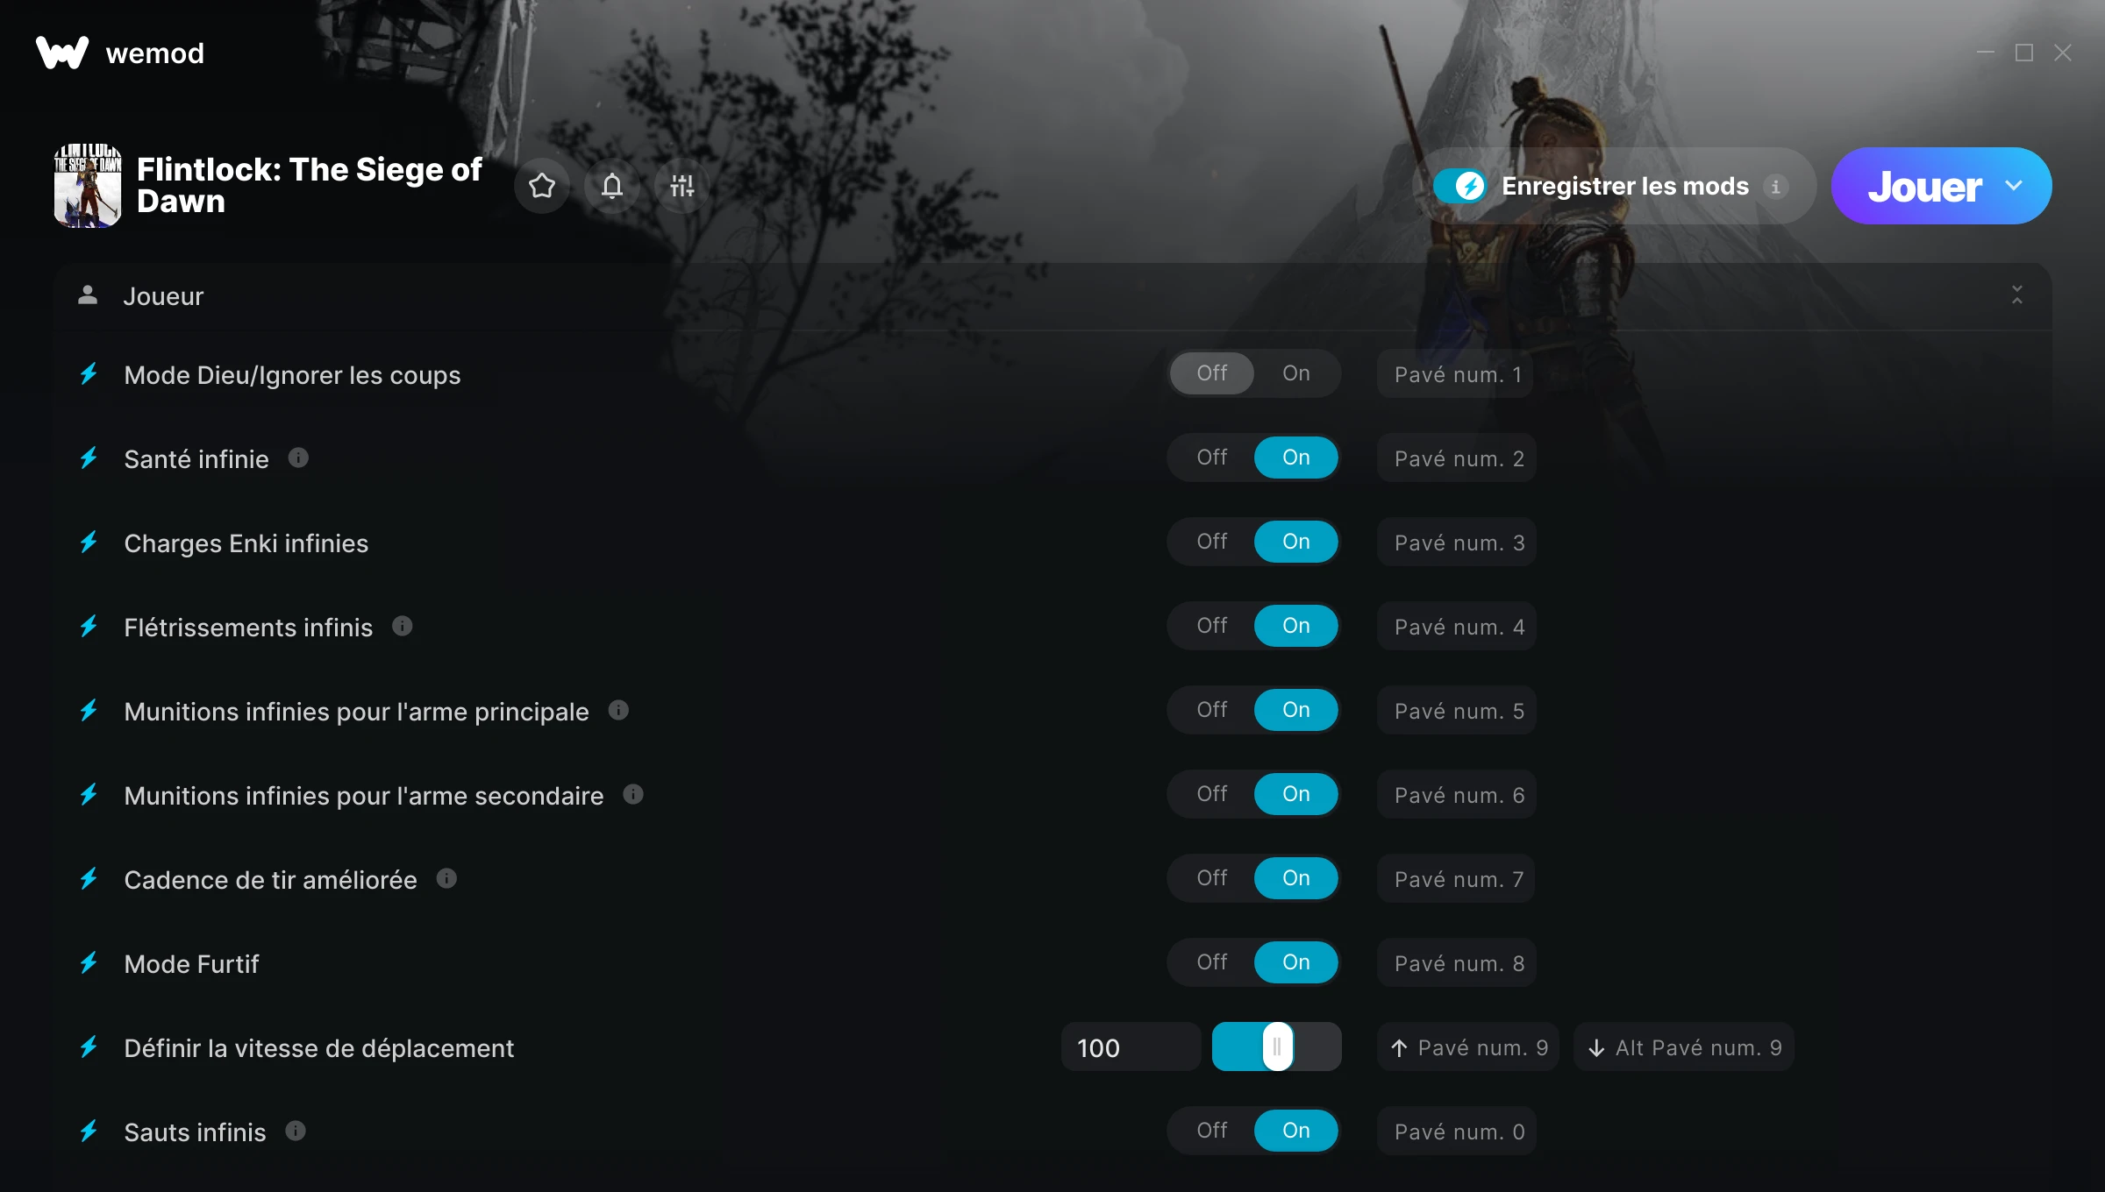Screen dimensions: 2105x1192
Task: Open notifications via the bell icon
Action: point(612,186)
